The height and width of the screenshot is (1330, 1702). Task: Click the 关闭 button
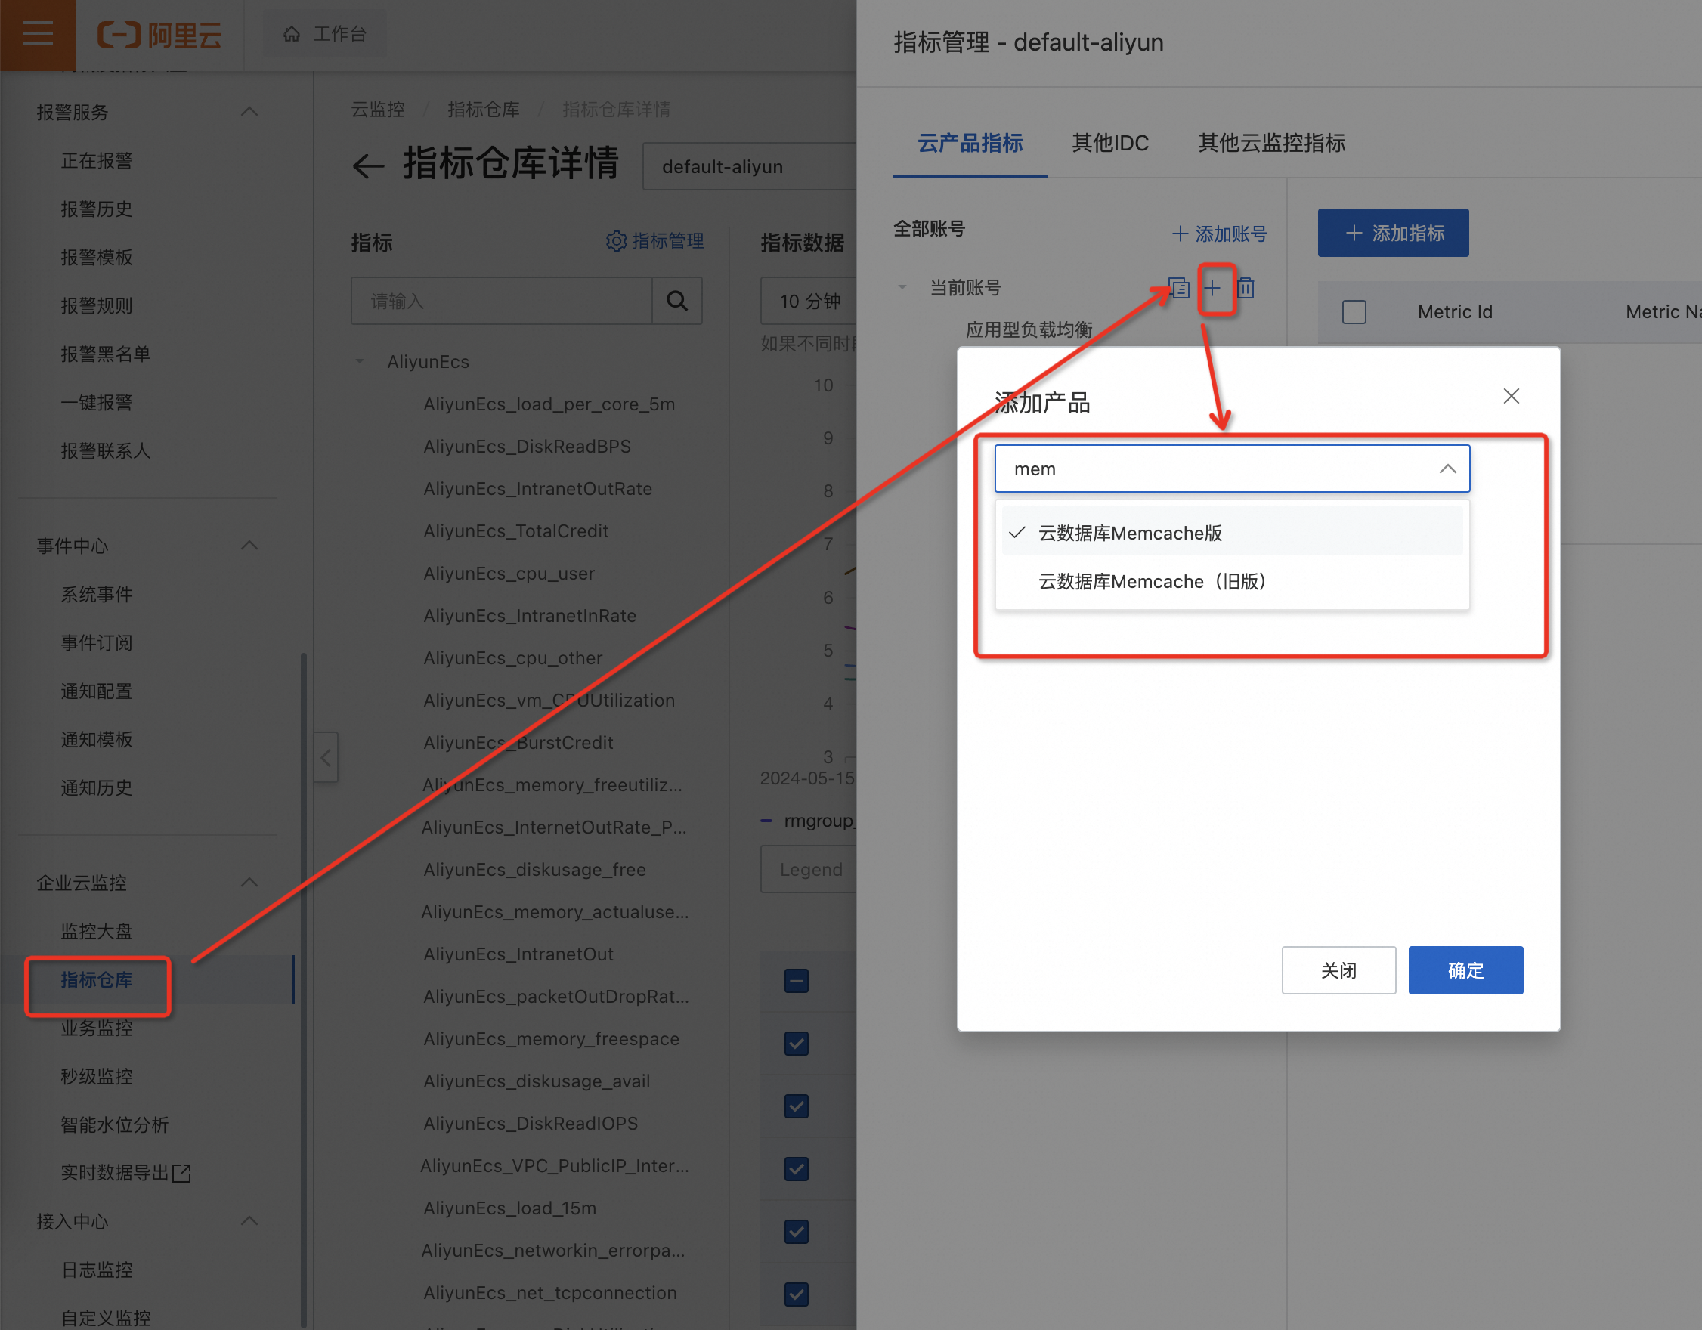pos(1338,970)
